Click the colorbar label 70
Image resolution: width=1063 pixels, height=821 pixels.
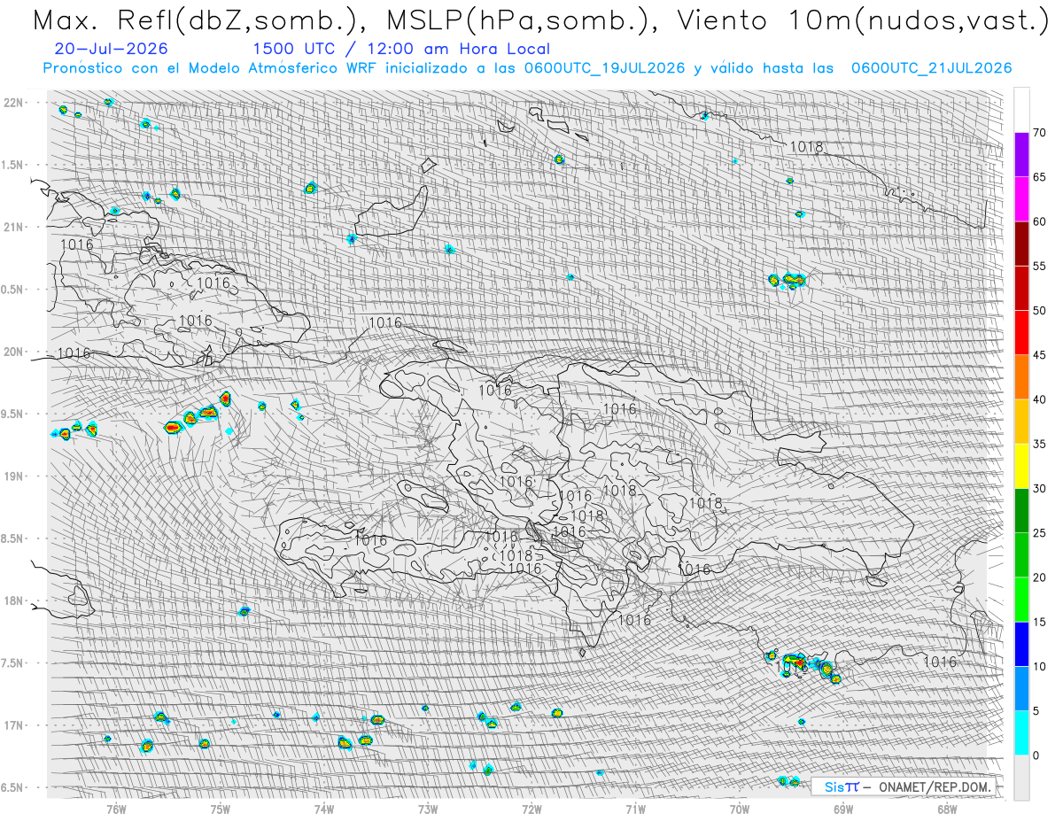coord(1039,133)
